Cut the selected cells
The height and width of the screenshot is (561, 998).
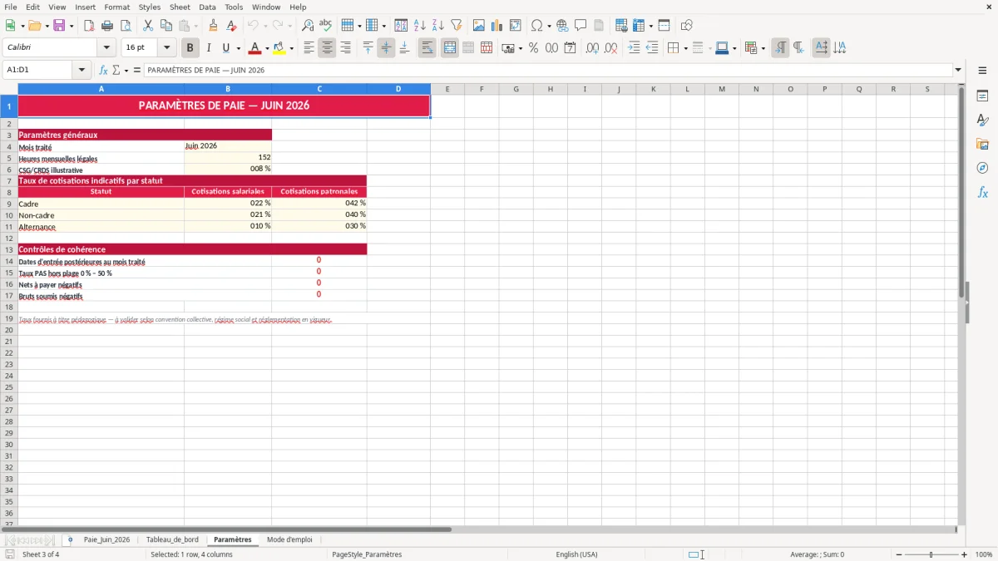click(148, 26)
